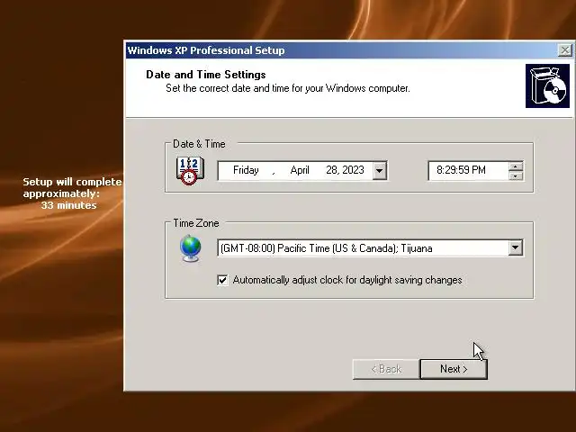Click the globe time zone icon
The width and height of the screenshot is (576, 432).
point(190,248)
